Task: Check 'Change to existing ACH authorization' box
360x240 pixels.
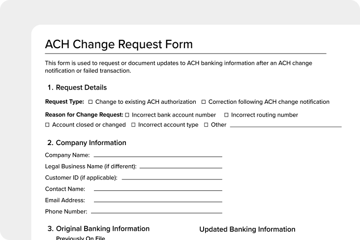Action: (90, 102)
